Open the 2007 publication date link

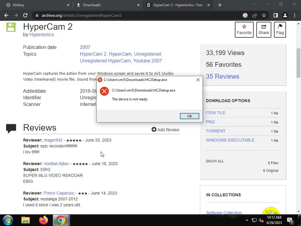coord(85,47)
